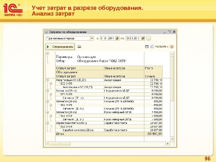Viewport: 216px width, 162px height.
Task: Collapse the report header parameters group
Action: click(47, 53)
